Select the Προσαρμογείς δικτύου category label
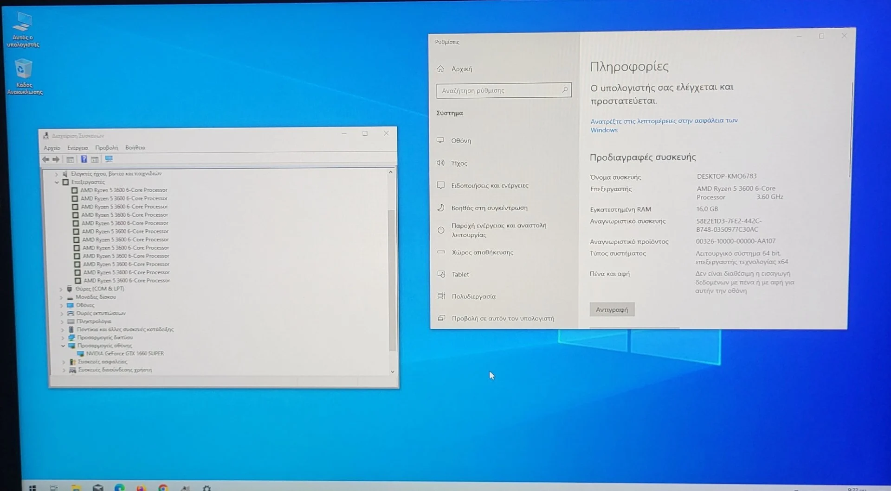 (x=105, y=337)
